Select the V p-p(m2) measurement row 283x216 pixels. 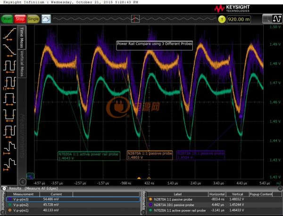point(73,205)
